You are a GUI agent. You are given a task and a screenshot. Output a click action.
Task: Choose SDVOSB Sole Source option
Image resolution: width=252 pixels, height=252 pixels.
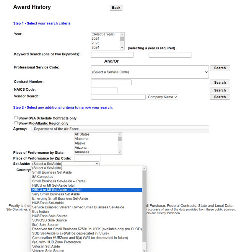(x=87, y=220)
